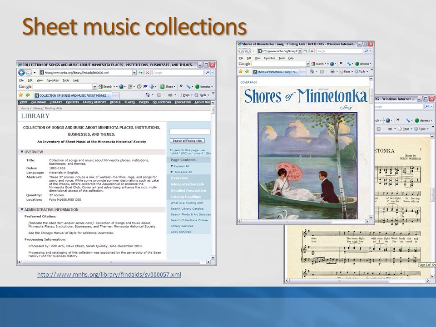The image size is (436, 327).
Task: Click RSS feeds icon in Collection of Songs window
Action: point(159,95)
